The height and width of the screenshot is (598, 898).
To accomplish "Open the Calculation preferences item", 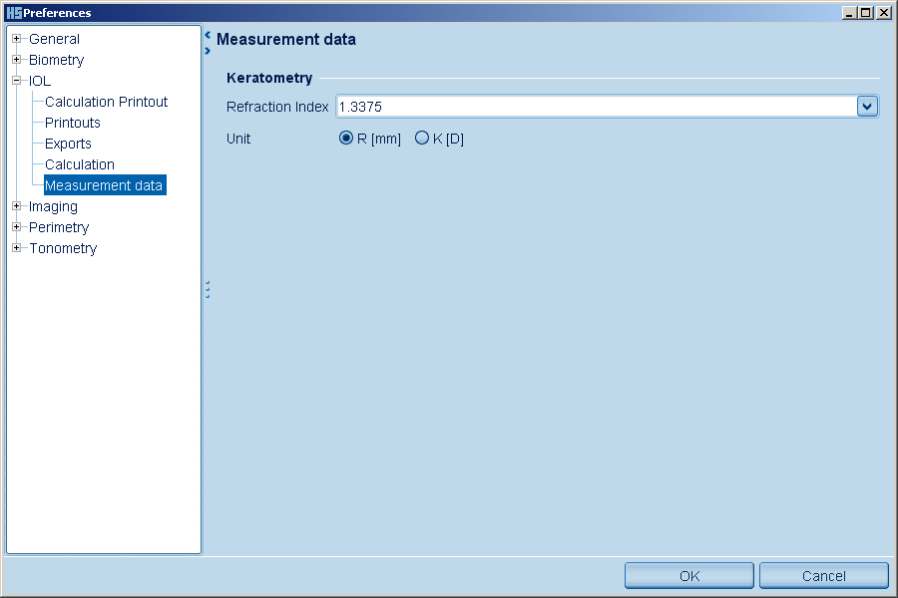I will click(79, 164).
